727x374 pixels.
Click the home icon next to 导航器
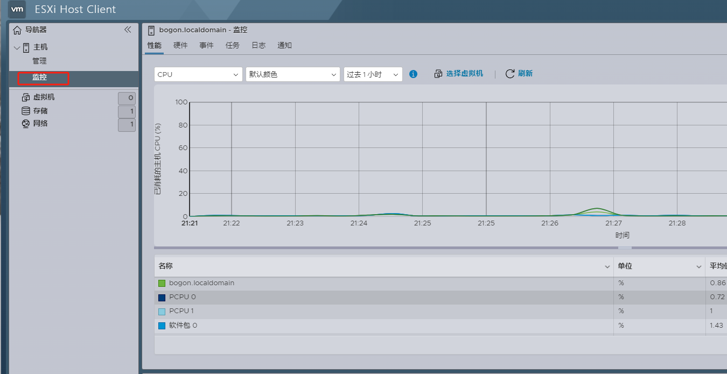point(17,30)
